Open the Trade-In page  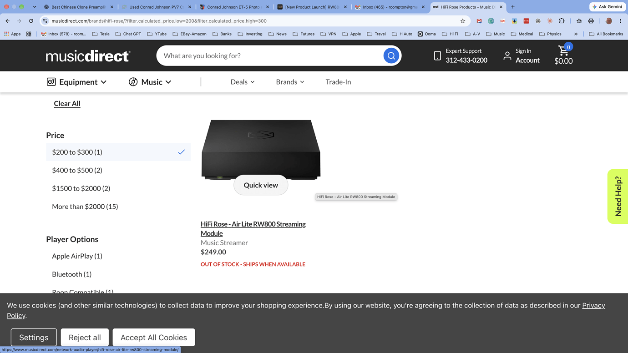[x=338, y=82]
